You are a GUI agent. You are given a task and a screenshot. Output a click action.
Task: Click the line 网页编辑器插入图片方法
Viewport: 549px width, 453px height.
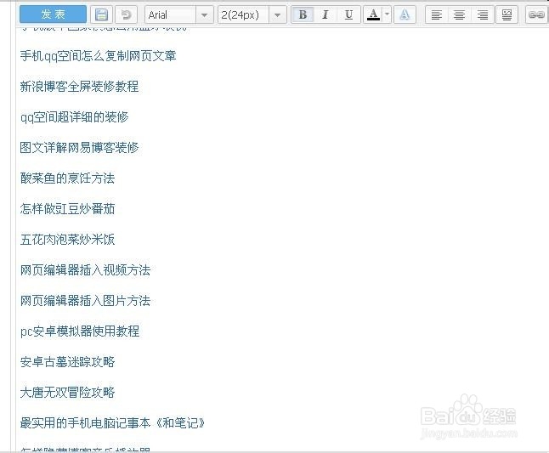click(x=86, y=301)
